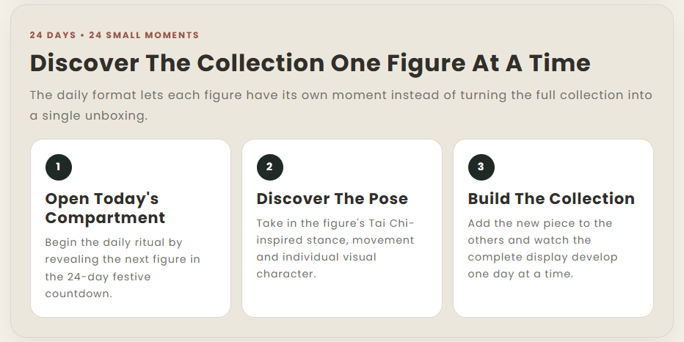Select the 'Open Today's Compartment' heading
This screenshot has width=684, height=342.
point(105,208)
